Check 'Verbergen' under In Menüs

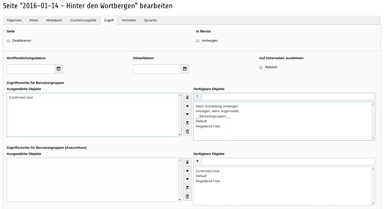click(x=198, y=40)
